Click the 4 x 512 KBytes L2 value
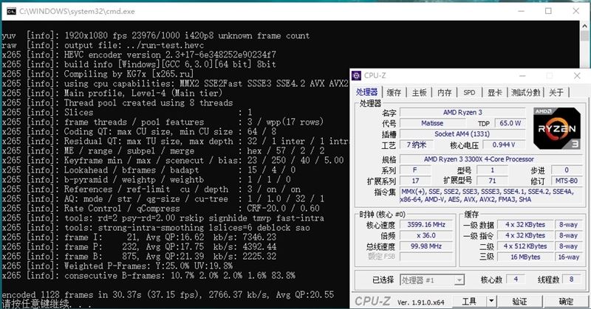 coord(525,246)
